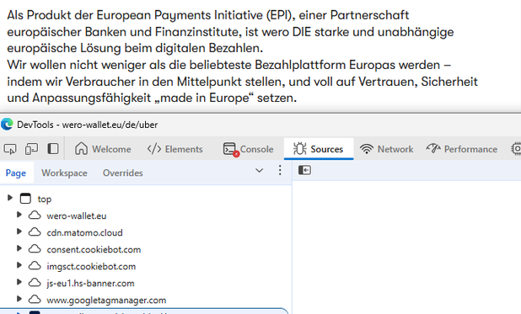Screen dimensions: 521x314
Task: Select the consent.cookiebot.com tree label
Action: pyautogui.click(x=94, y=250)
